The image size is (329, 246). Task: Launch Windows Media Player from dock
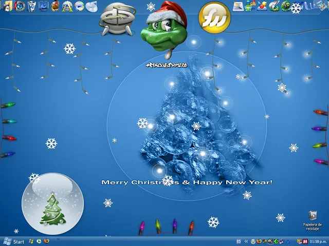click(x=79, y=6)
